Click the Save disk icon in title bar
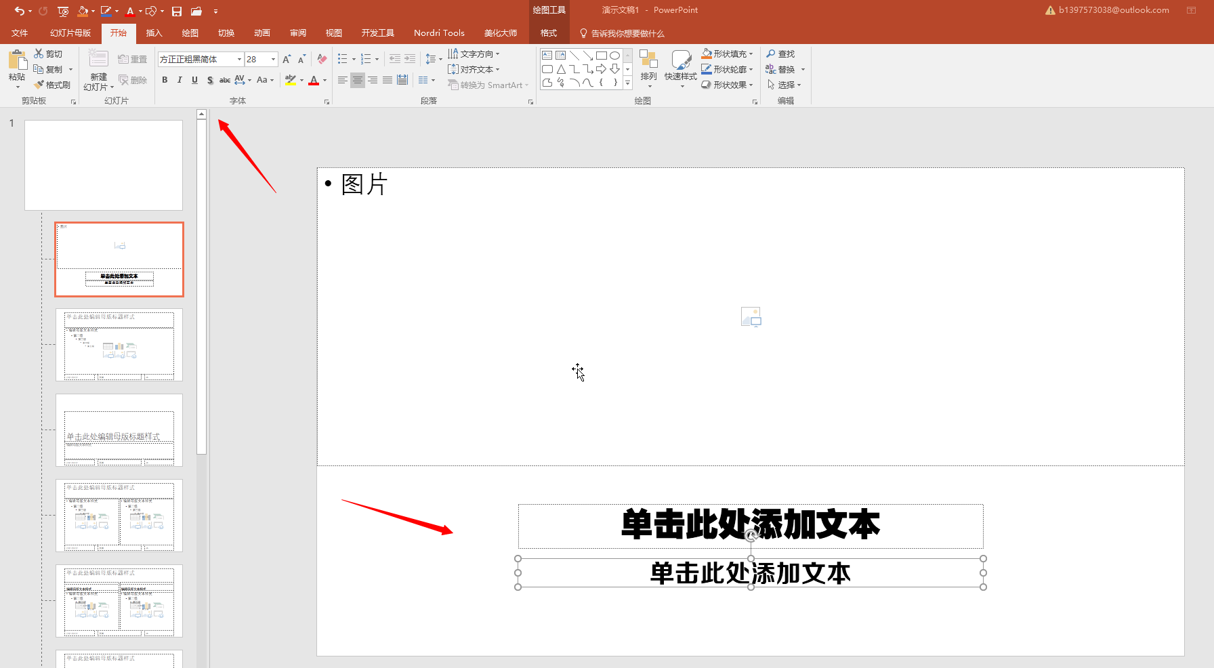The height and width of the screenshot is (668, 1214). click(177, 11)
